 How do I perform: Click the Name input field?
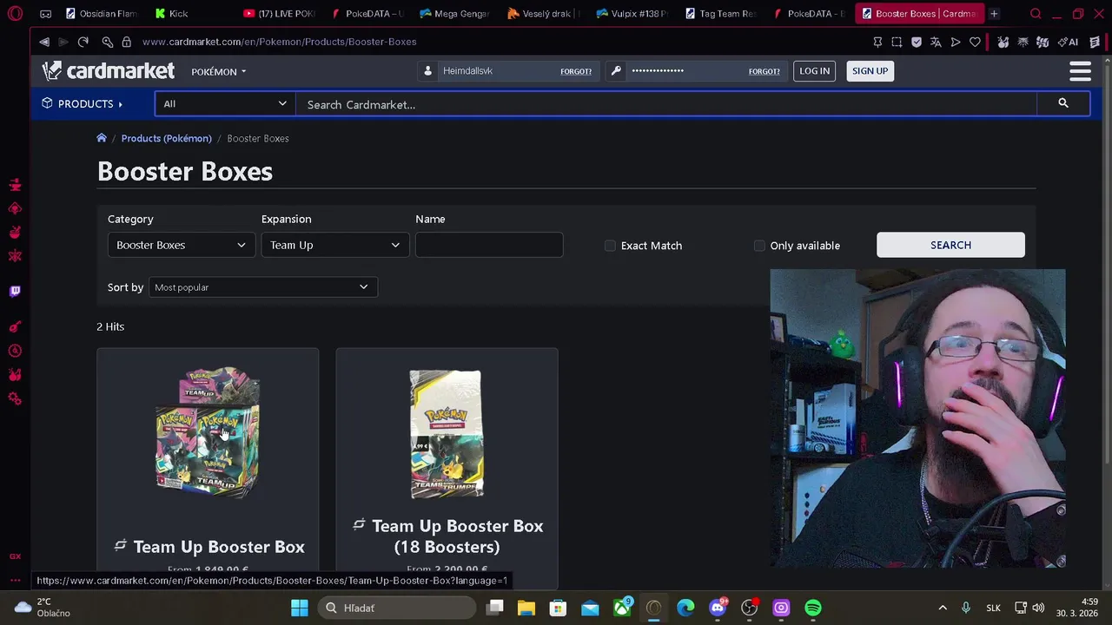pos(489,245)
